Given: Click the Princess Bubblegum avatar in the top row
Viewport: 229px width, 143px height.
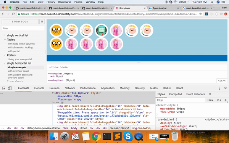Looking at the screenshot, I should (x=116, y=31).
